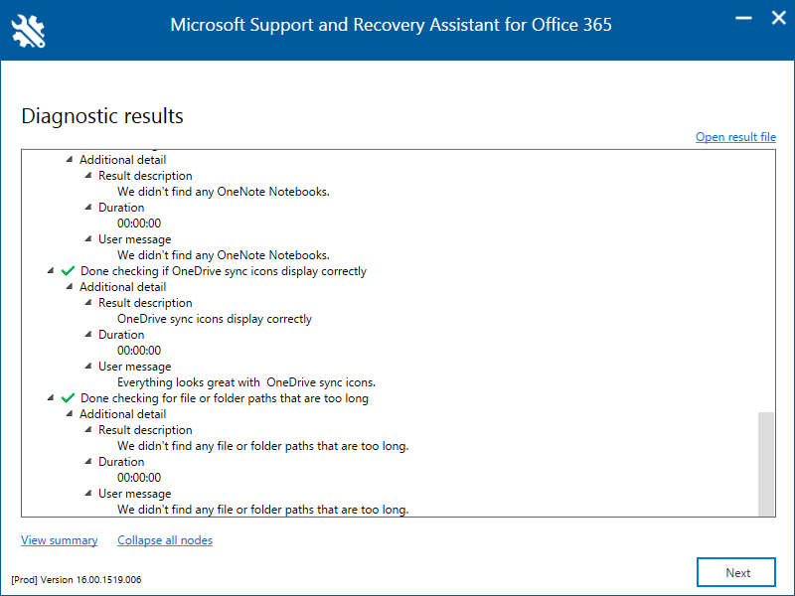The image size is (795, 596).
Task: Collapse the file or folder paths check node arrow
Action: click(x=51, y=398)
